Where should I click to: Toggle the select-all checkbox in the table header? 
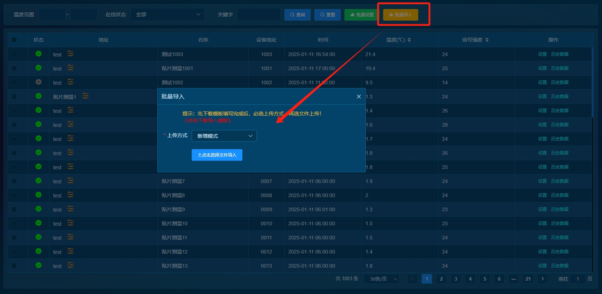click(x=14, y=40)
